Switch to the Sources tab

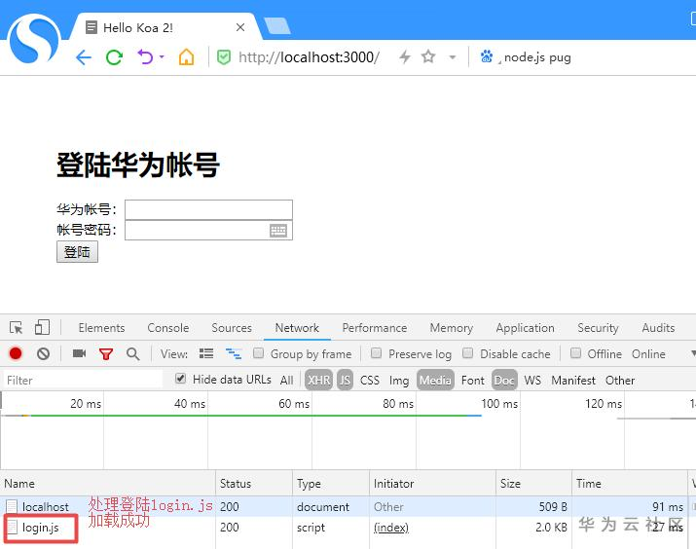232,327
